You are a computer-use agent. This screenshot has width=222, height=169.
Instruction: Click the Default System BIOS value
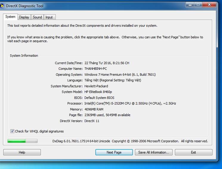coord(99,98)
